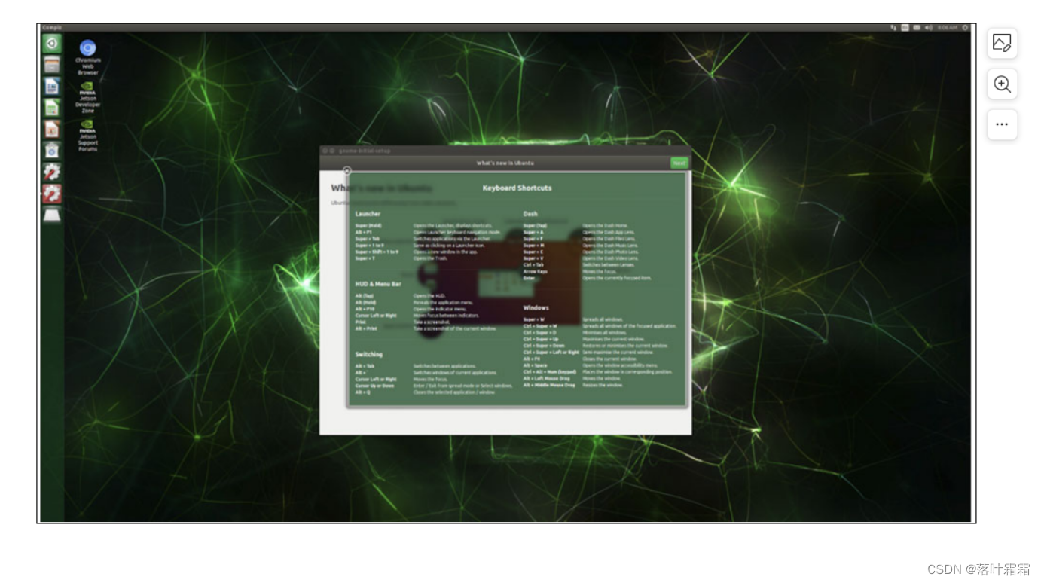Screen dimensions: 1041x583
Task: Click the 'Dash' section heading
Action: (530, 214)
